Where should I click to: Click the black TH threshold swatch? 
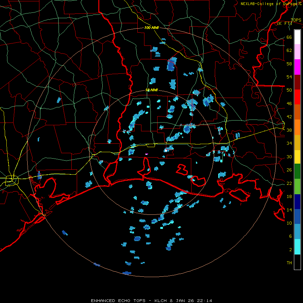[x=297, y=262]
